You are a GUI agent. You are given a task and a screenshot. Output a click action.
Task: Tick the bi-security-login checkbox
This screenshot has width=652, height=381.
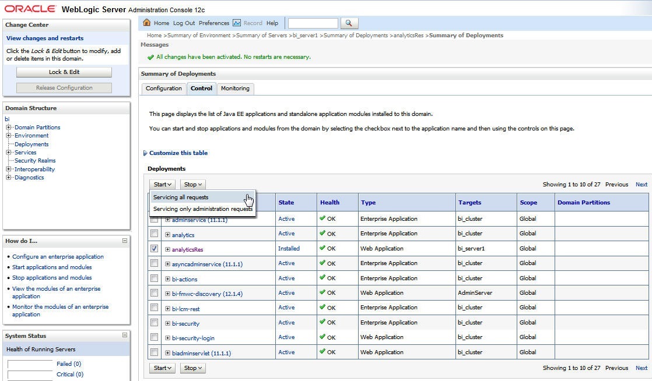tap(155, 337)
